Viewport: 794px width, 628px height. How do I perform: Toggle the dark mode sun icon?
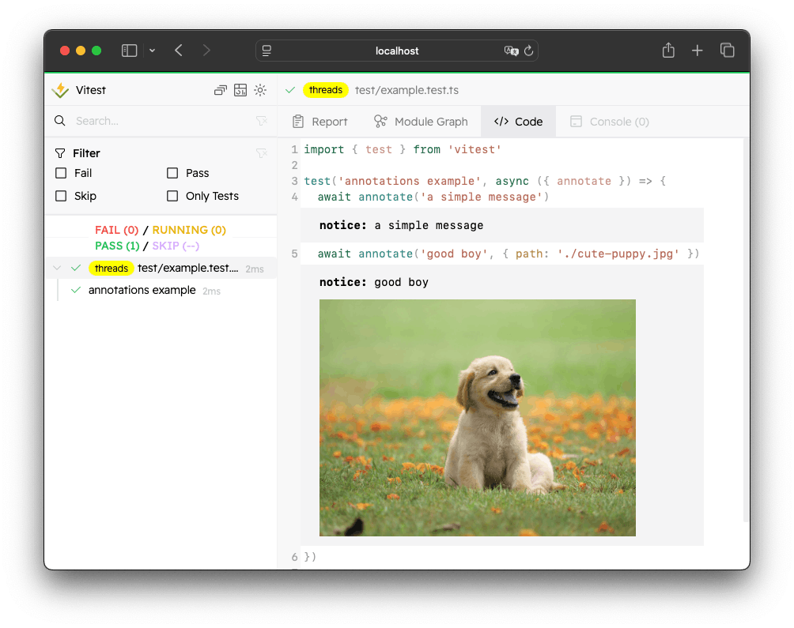coord(260,90)
